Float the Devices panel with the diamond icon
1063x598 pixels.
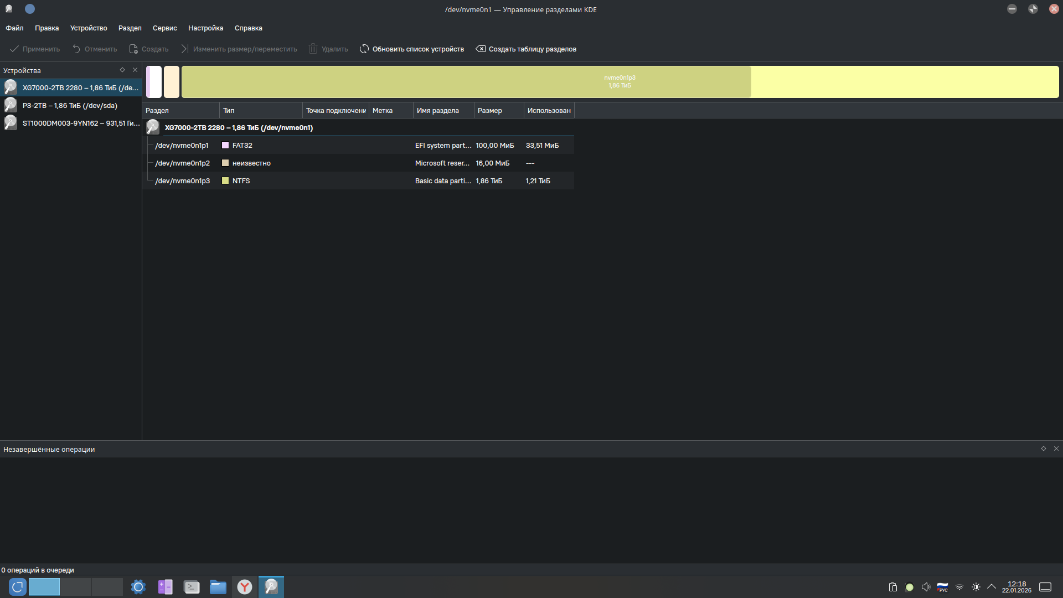[x=122, y=70]
